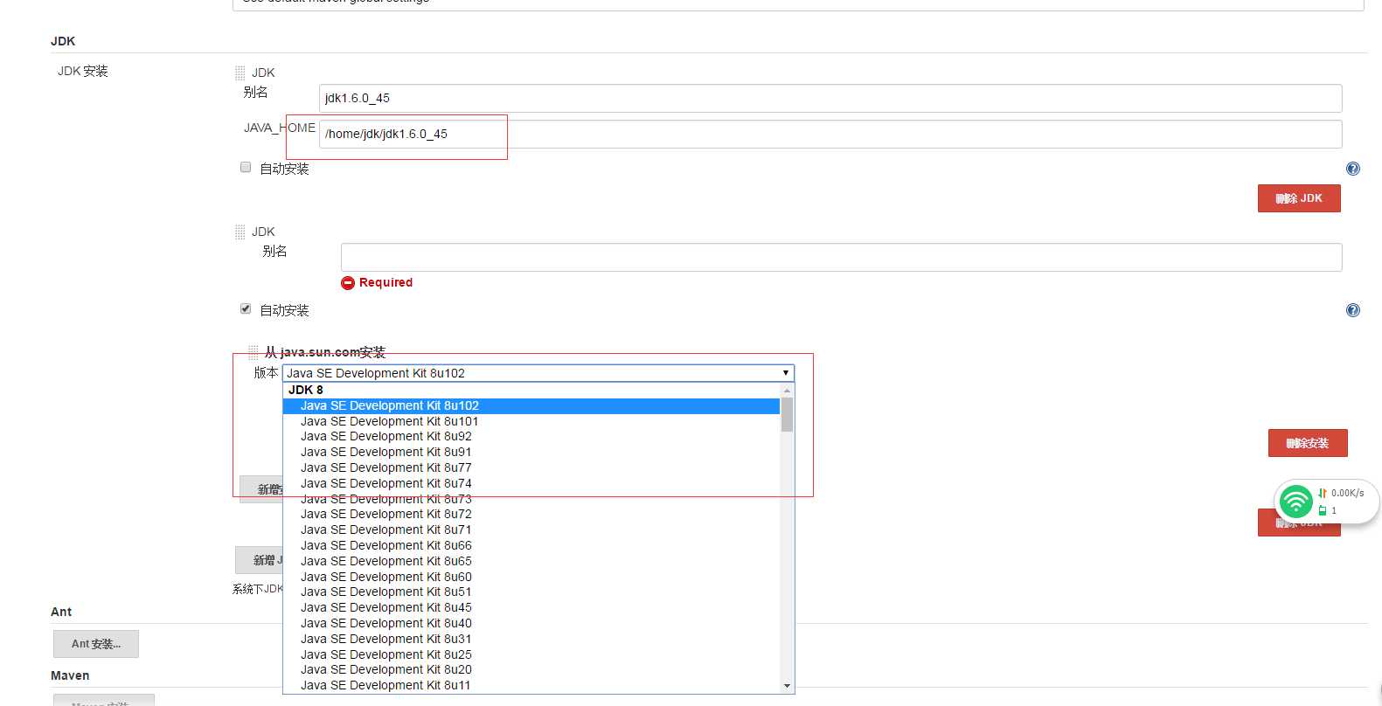Click dropdown list scroll-down arrow

[787, 686]
